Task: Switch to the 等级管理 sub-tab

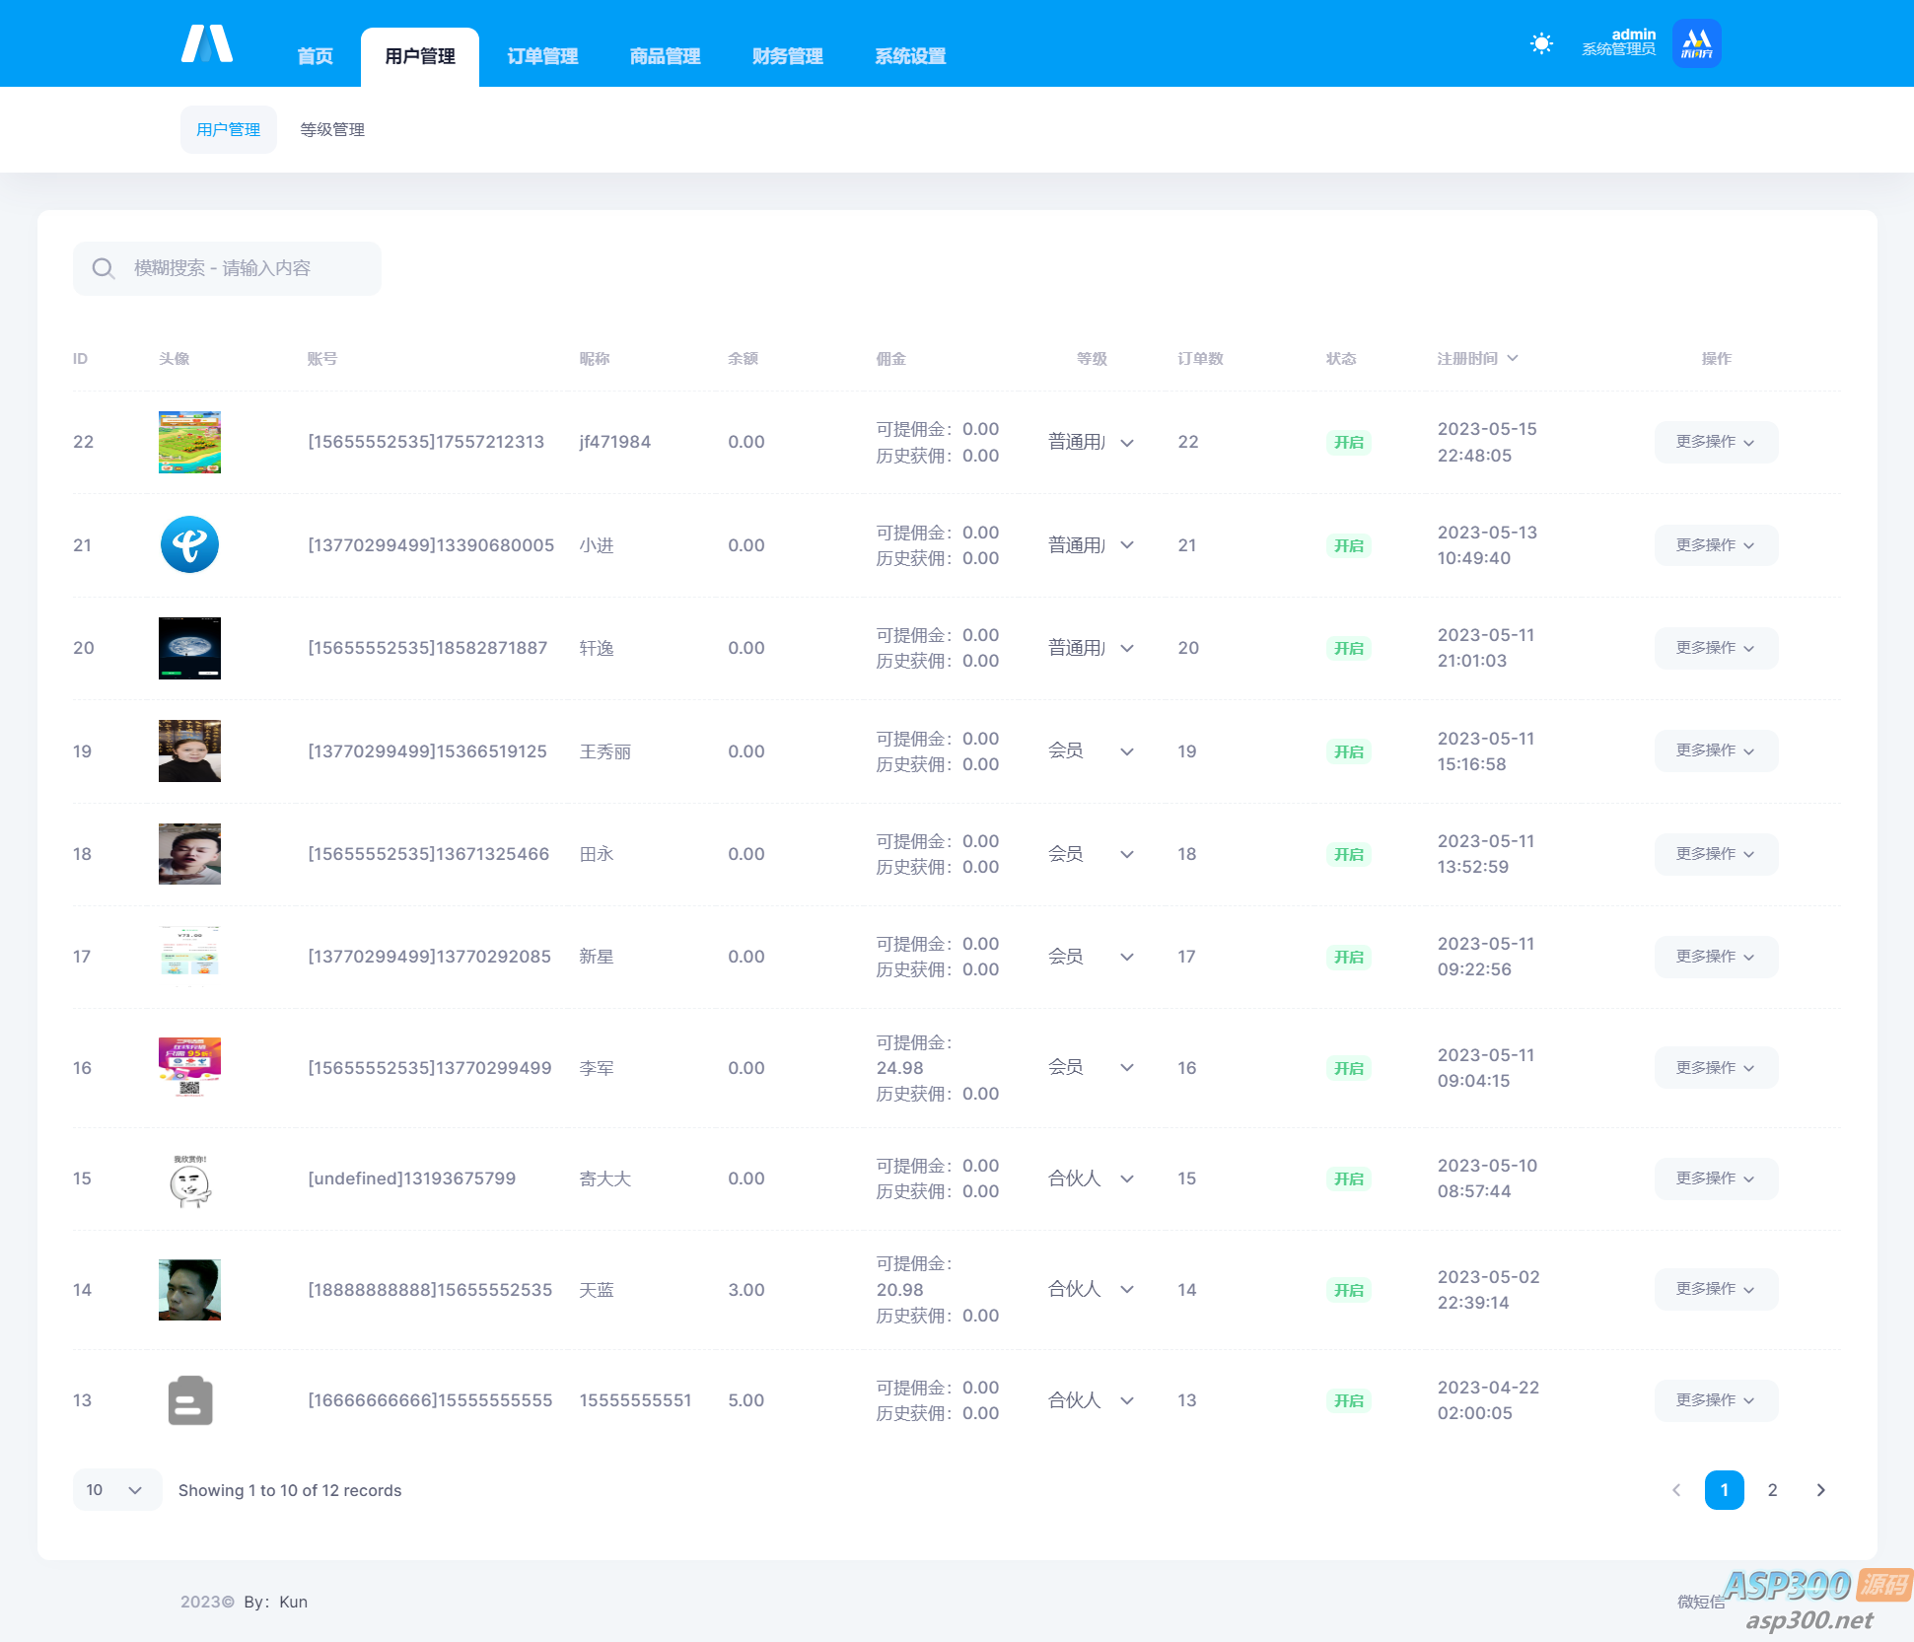Action: 332,130
